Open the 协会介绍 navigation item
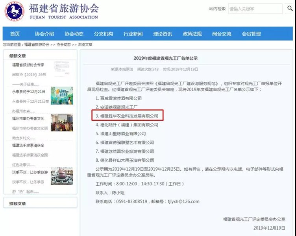The width and height of the screenshot is (296, 236). pos(44,34)
